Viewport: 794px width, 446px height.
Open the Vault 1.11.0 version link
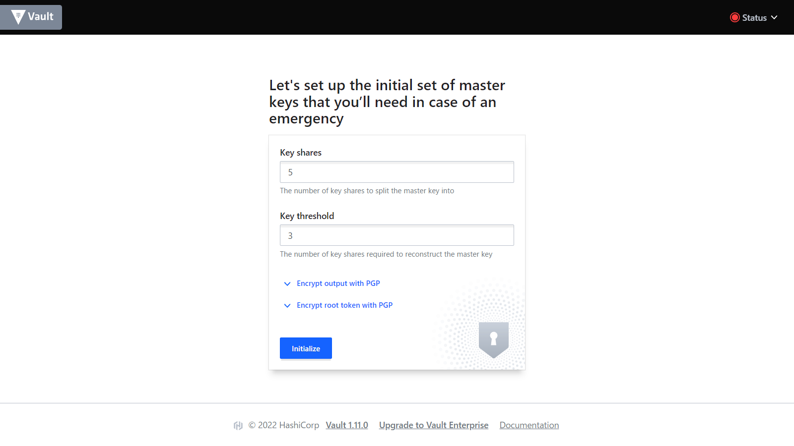pyautogui.click(x=347, y=425)
